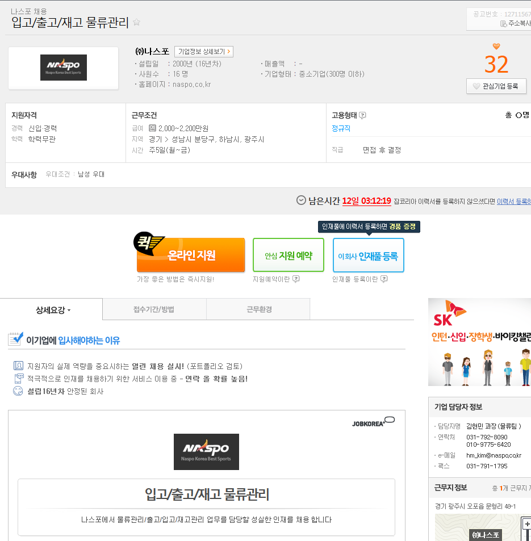Viewport: 531px width, 541px height.
Task: Bookmark the job with the star icon
Action: tap(137, 22)
